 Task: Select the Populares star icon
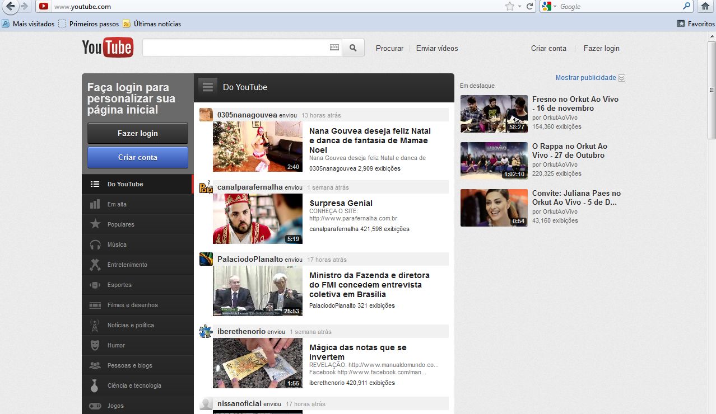pyautogui.click(x=95, y=224)
